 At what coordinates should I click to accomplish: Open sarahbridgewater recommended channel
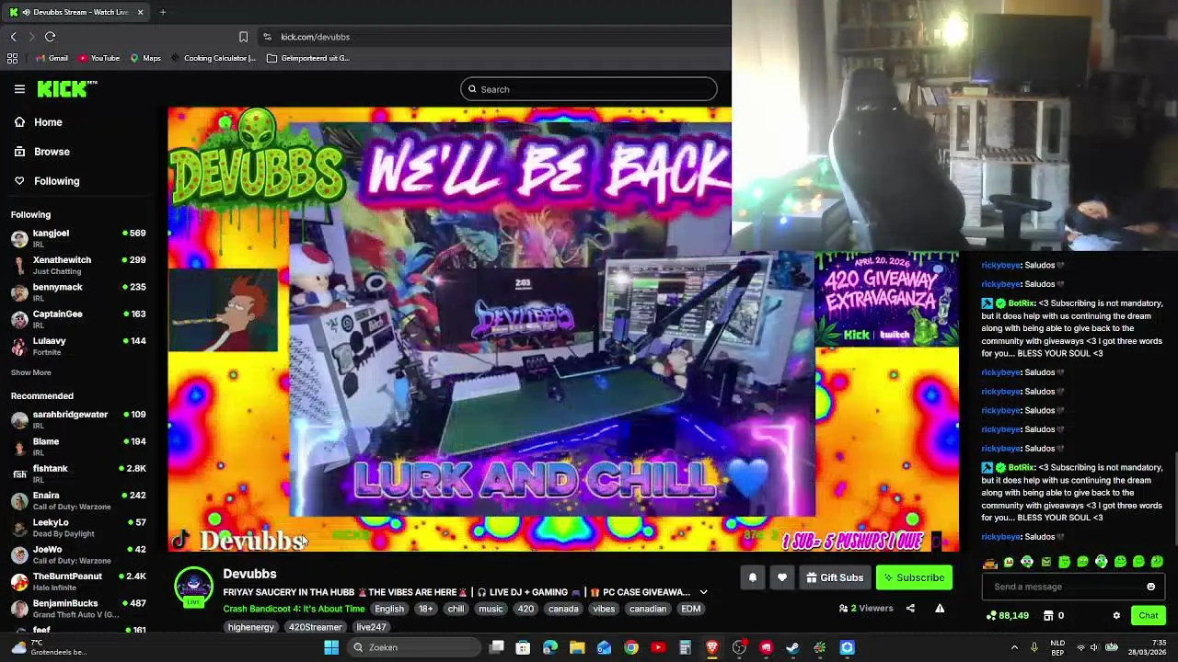pyautogui.click(x=78, y=419)
